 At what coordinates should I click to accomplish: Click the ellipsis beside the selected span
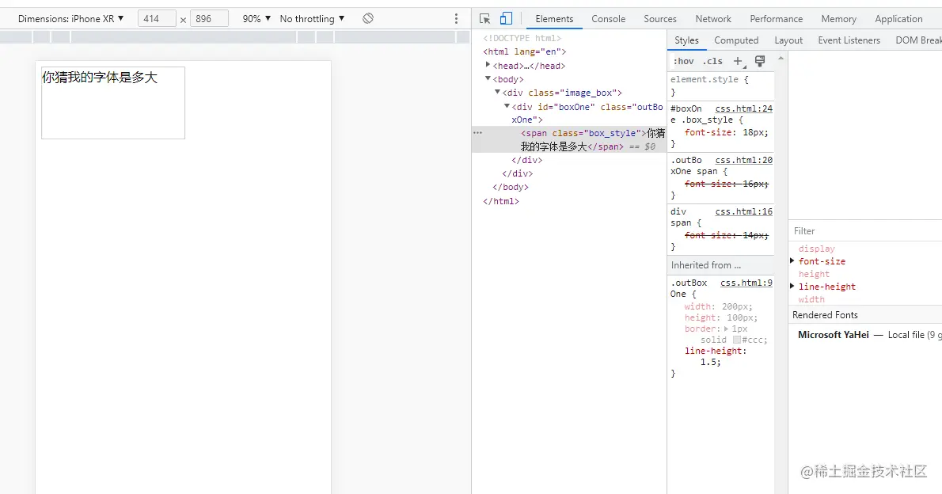(x=477, y=133)
